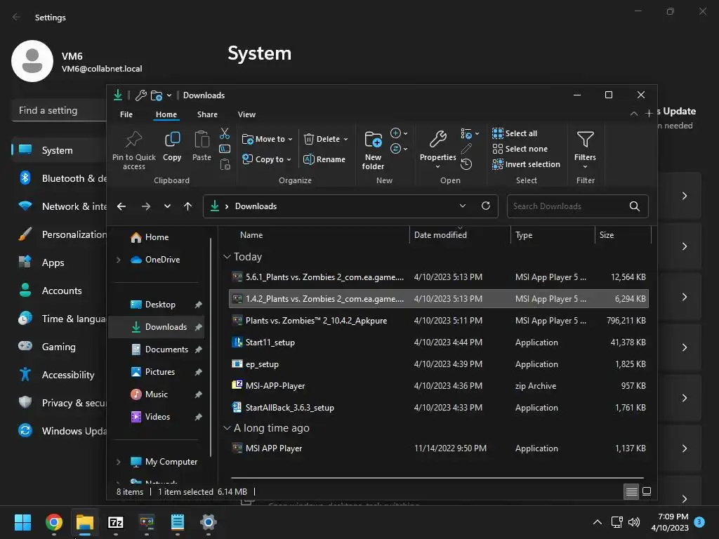Switch to the Home ribbon tab
The width and height of the screenshot is (719, 539).
pos(166,114)
